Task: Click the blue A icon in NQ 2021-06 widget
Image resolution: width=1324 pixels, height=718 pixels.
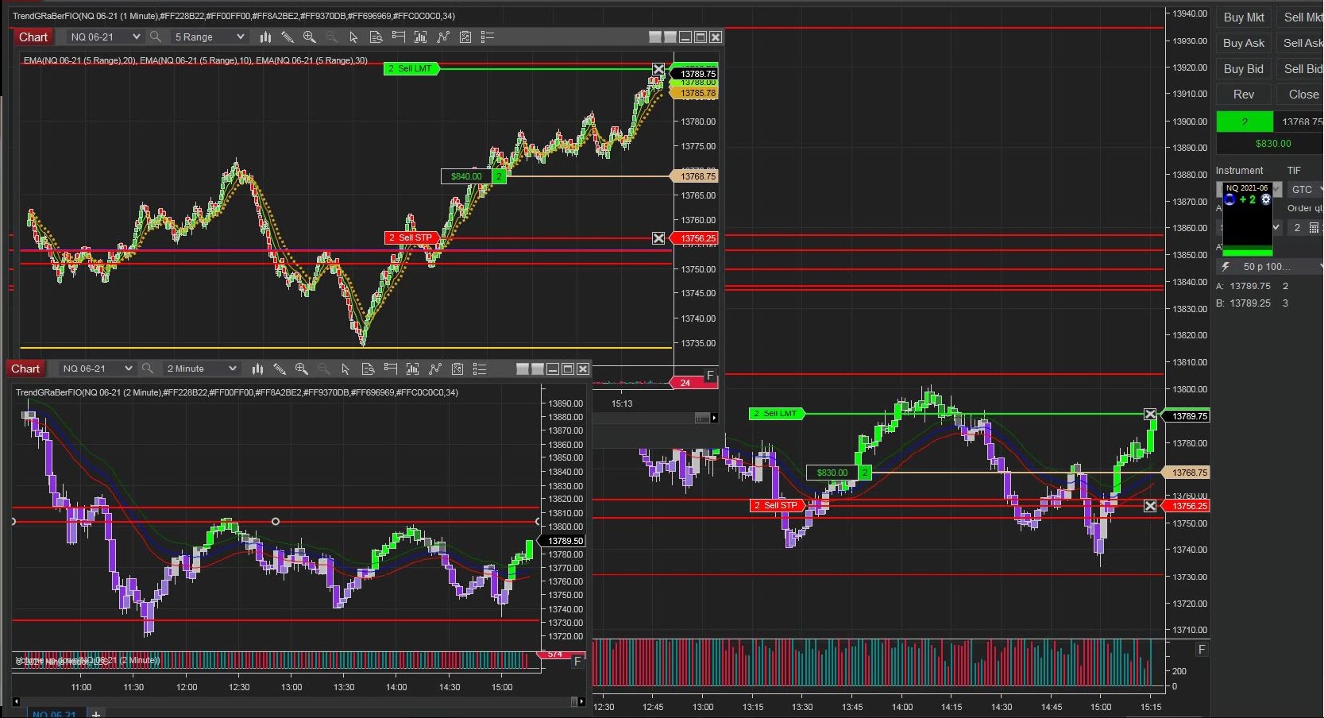Action: point(1230,199)
